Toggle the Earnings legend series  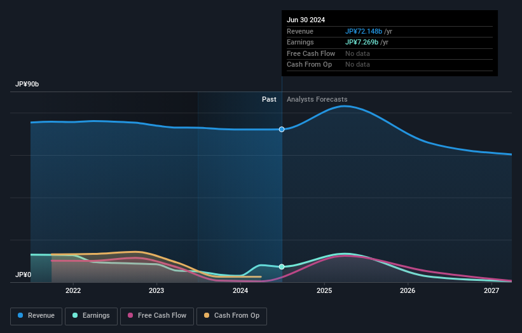pos(91,316)
